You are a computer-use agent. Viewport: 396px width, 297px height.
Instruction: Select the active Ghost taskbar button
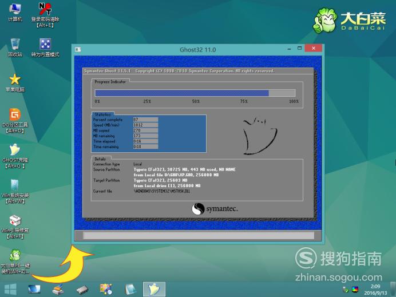(x=154, y=290)
